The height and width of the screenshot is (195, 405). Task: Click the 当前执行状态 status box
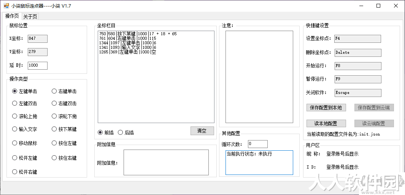click(259, 162)
